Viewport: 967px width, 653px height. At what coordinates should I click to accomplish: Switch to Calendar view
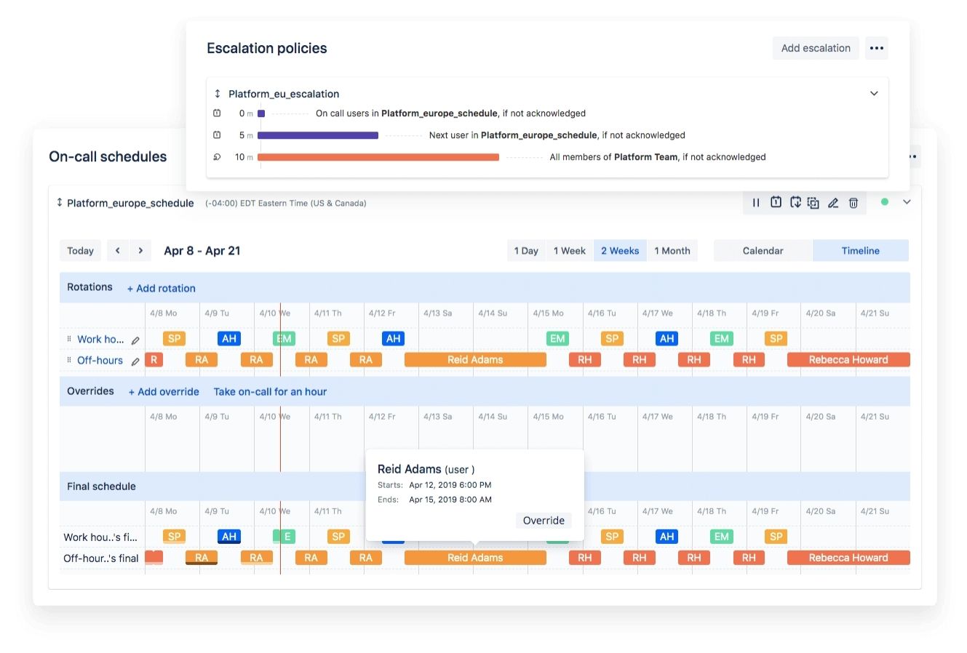tap(763, 251)
